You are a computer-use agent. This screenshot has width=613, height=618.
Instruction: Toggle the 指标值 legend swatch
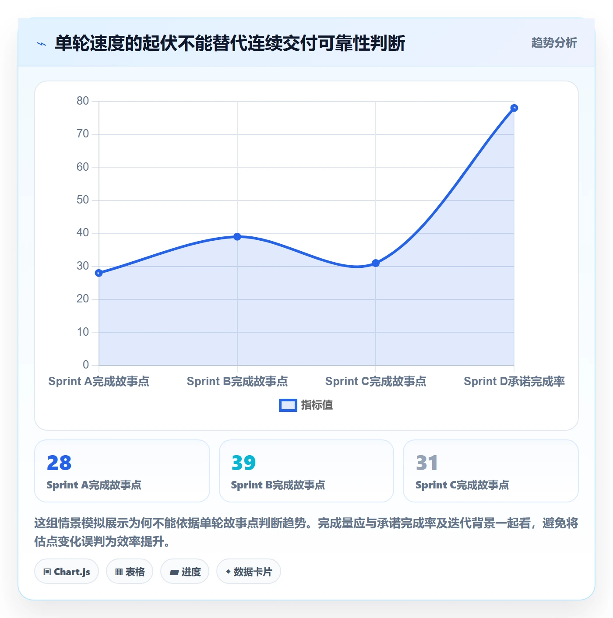(x=288, y=405)
